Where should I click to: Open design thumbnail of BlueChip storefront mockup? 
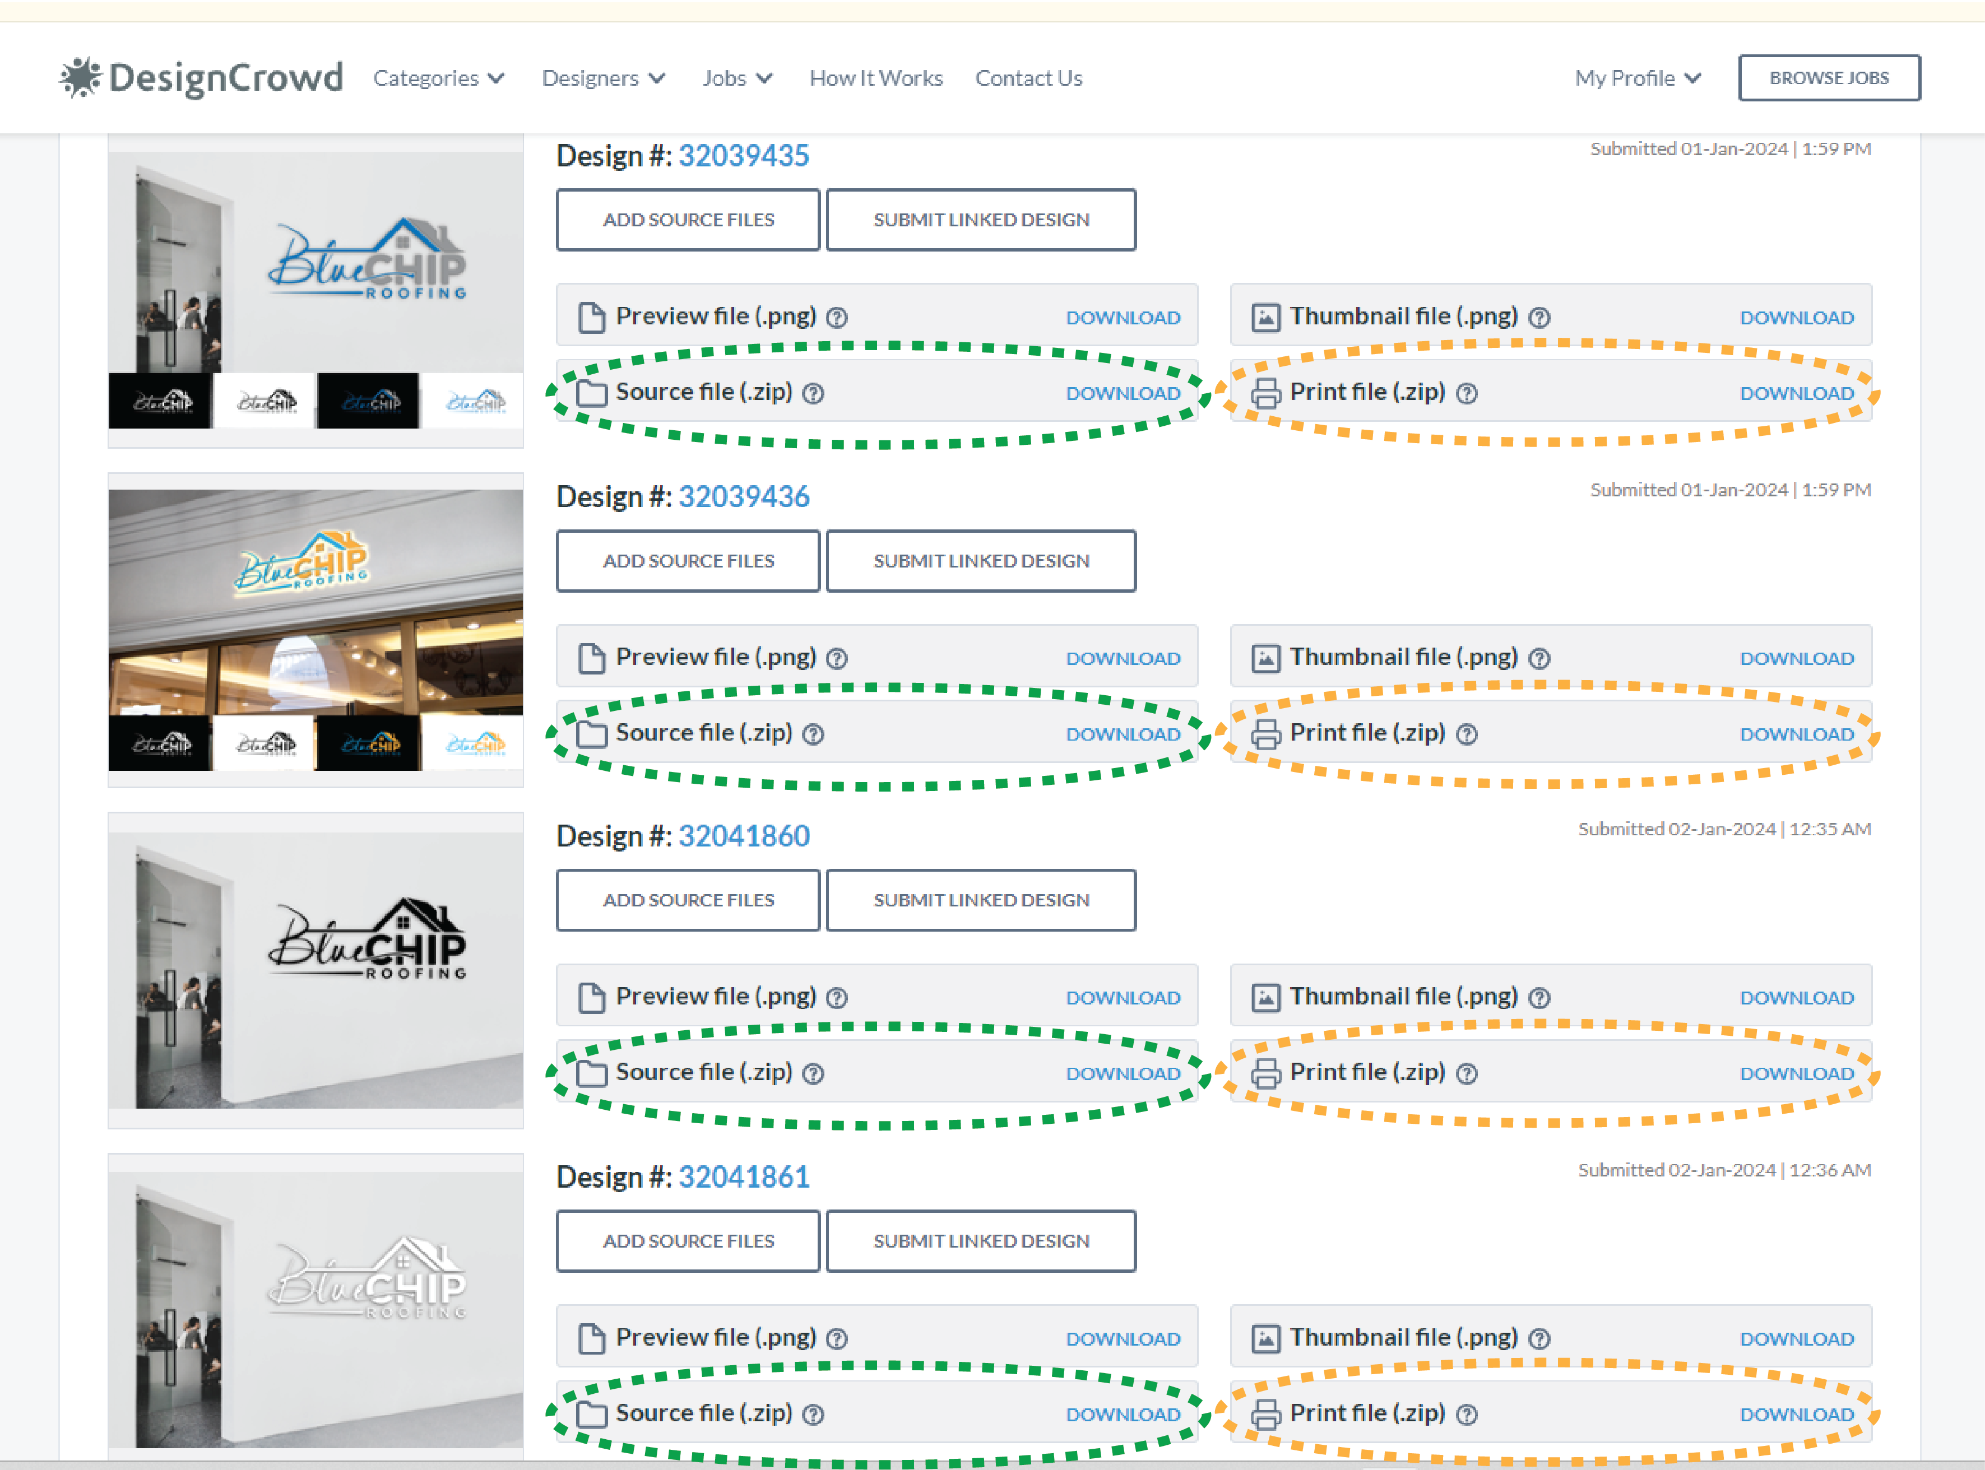316,629
